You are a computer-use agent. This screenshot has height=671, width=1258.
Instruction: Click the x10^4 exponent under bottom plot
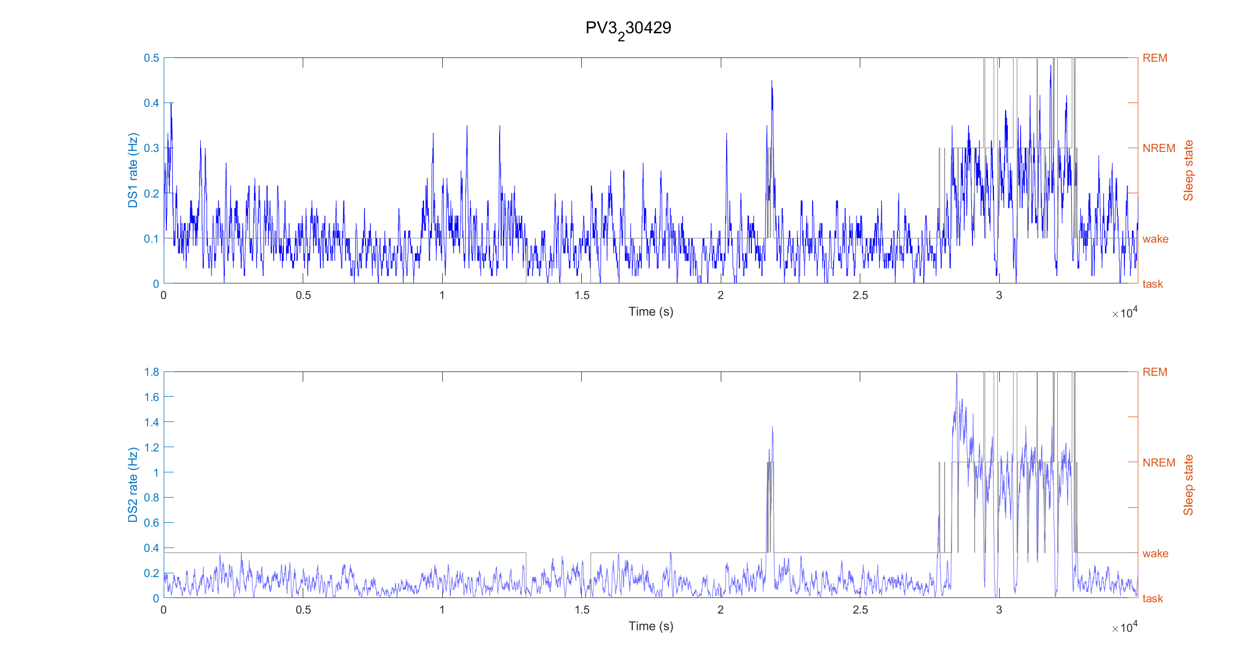coord(1124,628)
